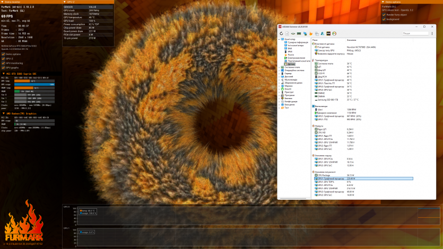The height and width of the screenshot is (249, 443).
Task: Click the blue GPU usage bar
Action: 34,84
